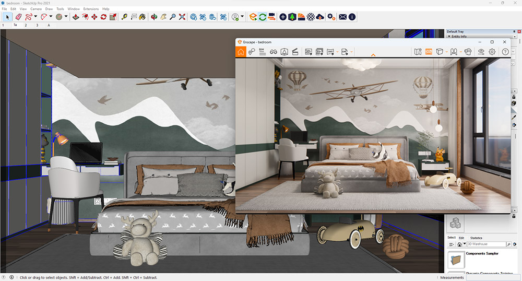Open Enscape Material Editor checkered ball
Screen dimensions: 522x281
click(x=311, y=17)
